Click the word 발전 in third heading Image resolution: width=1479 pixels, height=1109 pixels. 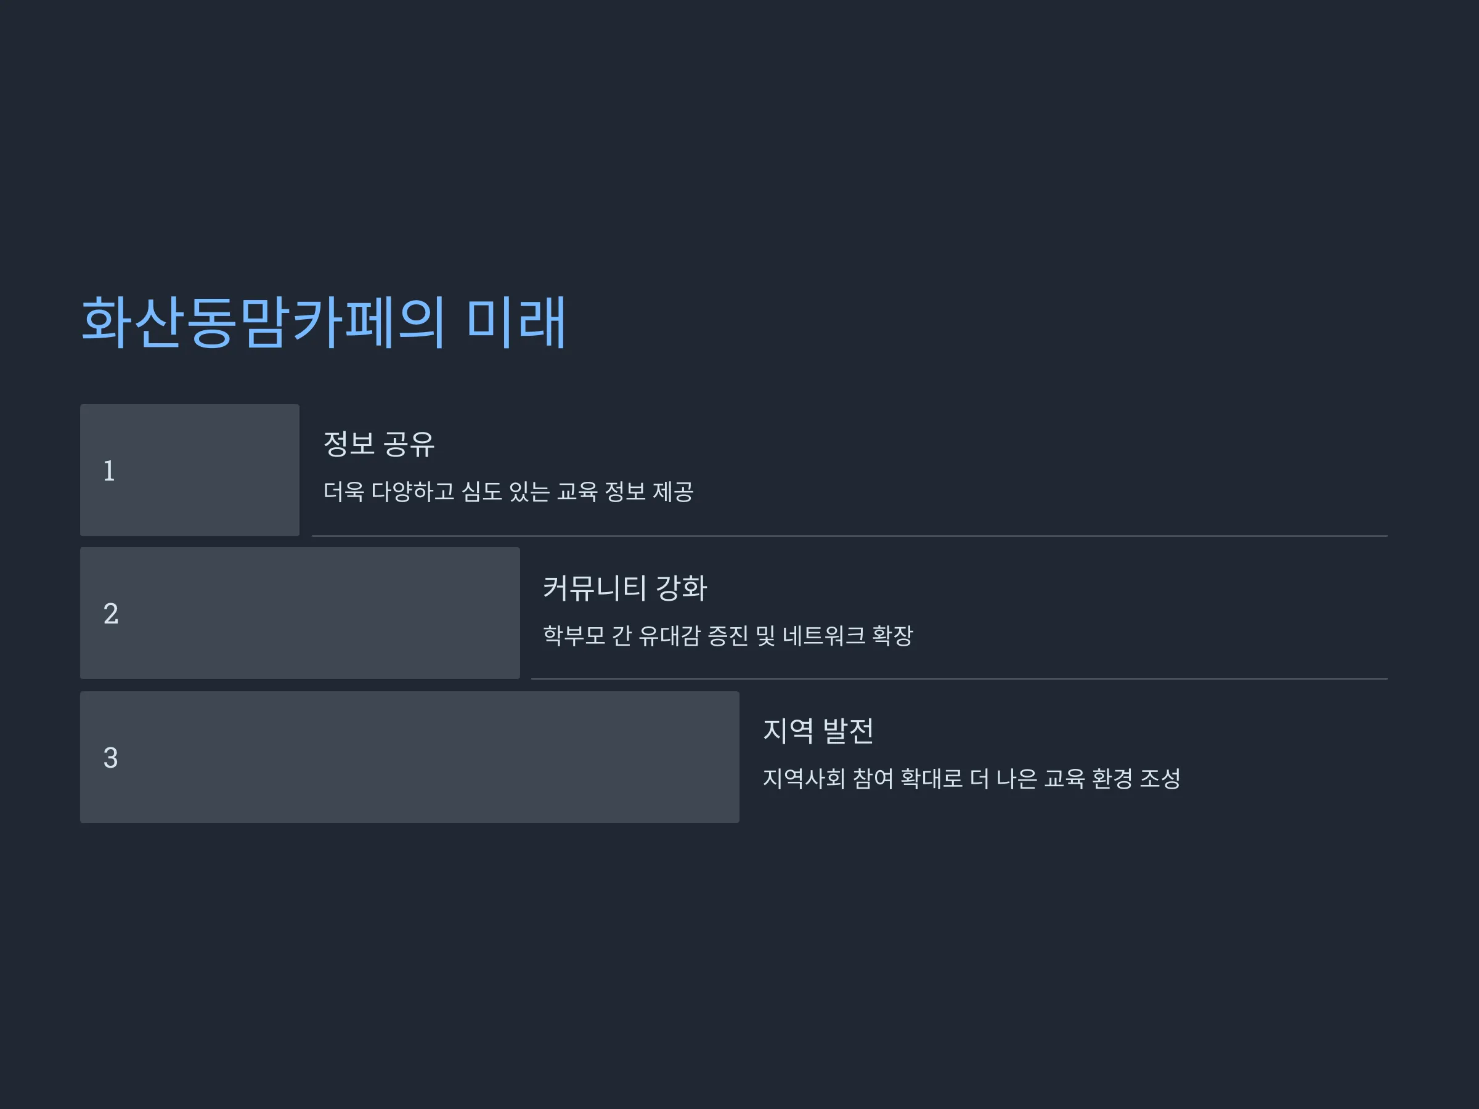coord(848,731)
